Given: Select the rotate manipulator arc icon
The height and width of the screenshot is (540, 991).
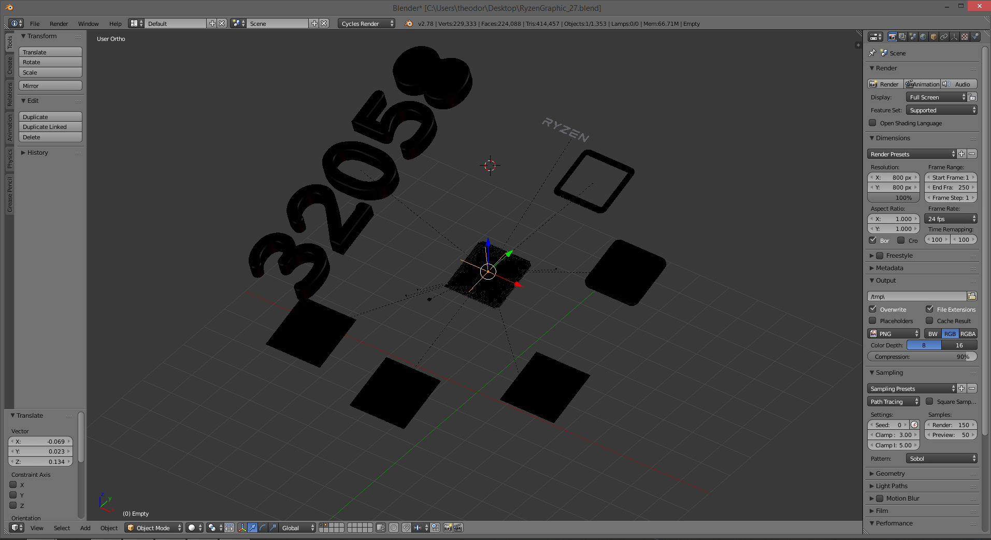Looking at the screenshot, I should pyautogui.click(x=263, y=528).
